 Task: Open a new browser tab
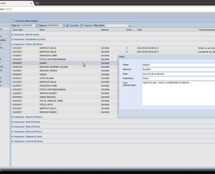click(37, 3)
